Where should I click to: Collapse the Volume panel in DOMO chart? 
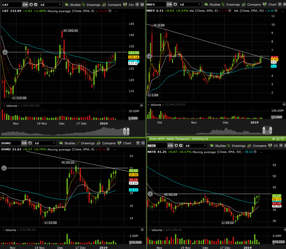tap(3, 230)
